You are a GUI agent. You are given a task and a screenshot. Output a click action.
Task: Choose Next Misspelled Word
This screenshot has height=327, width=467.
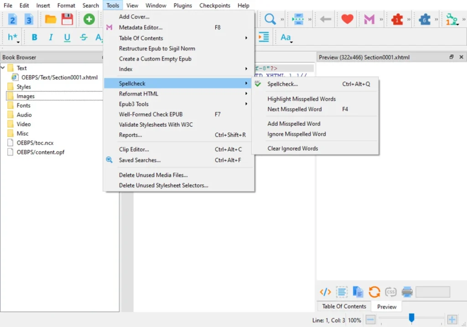[x=316, y=109]
